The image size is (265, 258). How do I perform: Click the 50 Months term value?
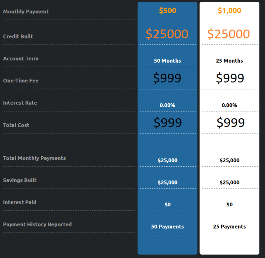168,61
